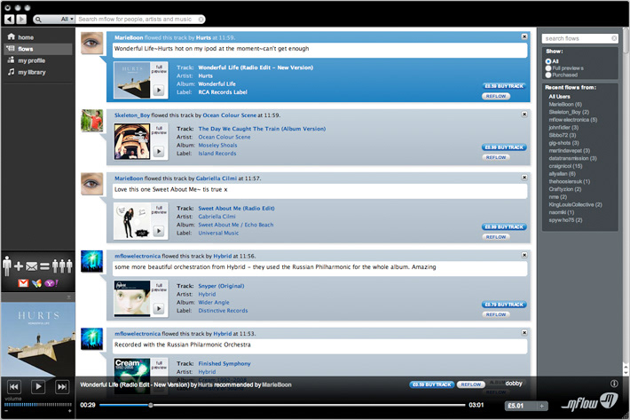Go back with the left arrow button

tap(10, 19)
